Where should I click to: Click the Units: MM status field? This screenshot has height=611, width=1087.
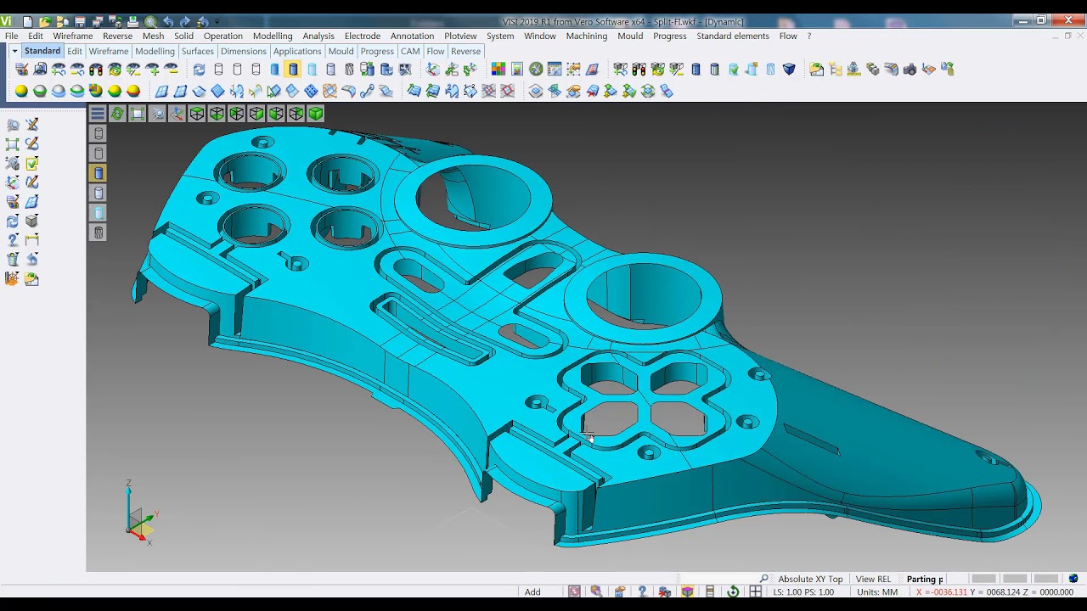tap(877, 591)
